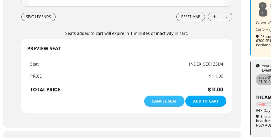Click the Portland address text
This screenshot has width=271, height=138.
(x=263, y=45)
